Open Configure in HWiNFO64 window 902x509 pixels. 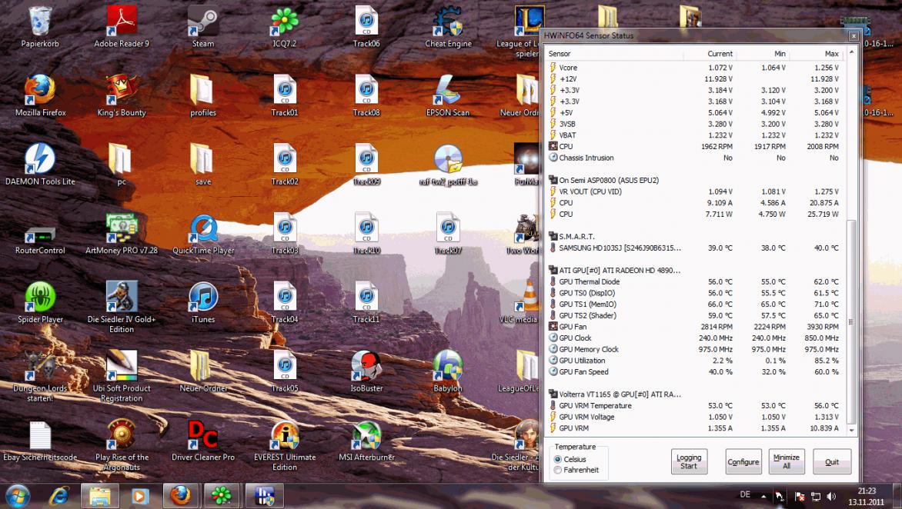743,461
